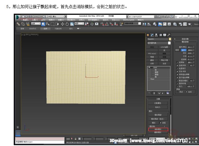Open the Display panel monitor tab
Image resolution: width=199 pixels, height=146 pixels.
point(165,35)
